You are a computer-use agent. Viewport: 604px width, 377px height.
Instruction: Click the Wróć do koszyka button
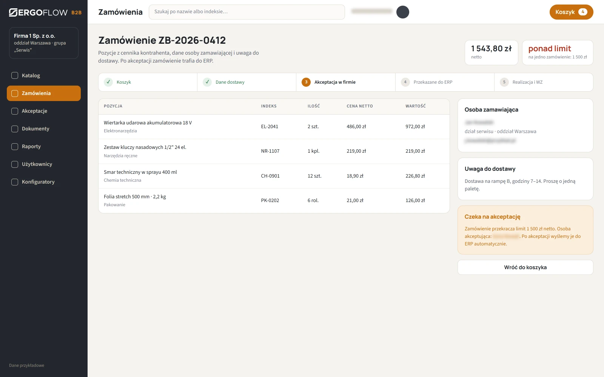point(525,267)
